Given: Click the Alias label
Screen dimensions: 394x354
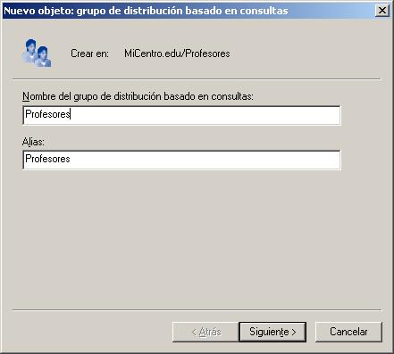Looking at the screenshot, I should coord(33,142).
